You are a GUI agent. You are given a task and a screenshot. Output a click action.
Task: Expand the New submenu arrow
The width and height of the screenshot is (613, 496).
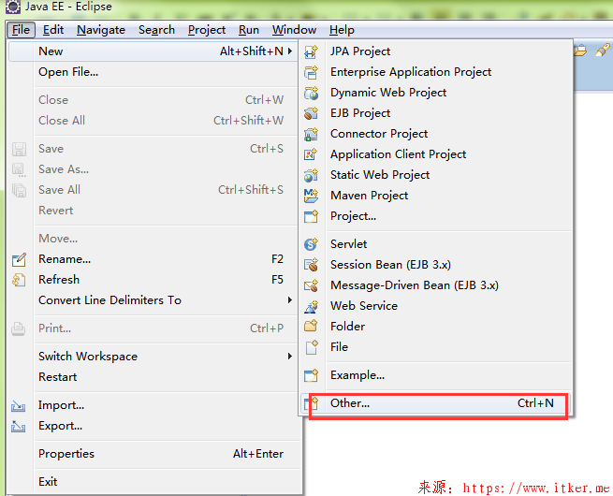pos(290,51)
